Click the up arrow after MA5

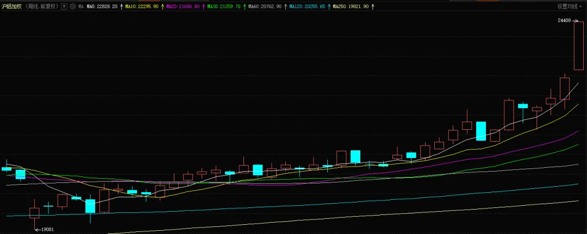click(x=122, y=7)
